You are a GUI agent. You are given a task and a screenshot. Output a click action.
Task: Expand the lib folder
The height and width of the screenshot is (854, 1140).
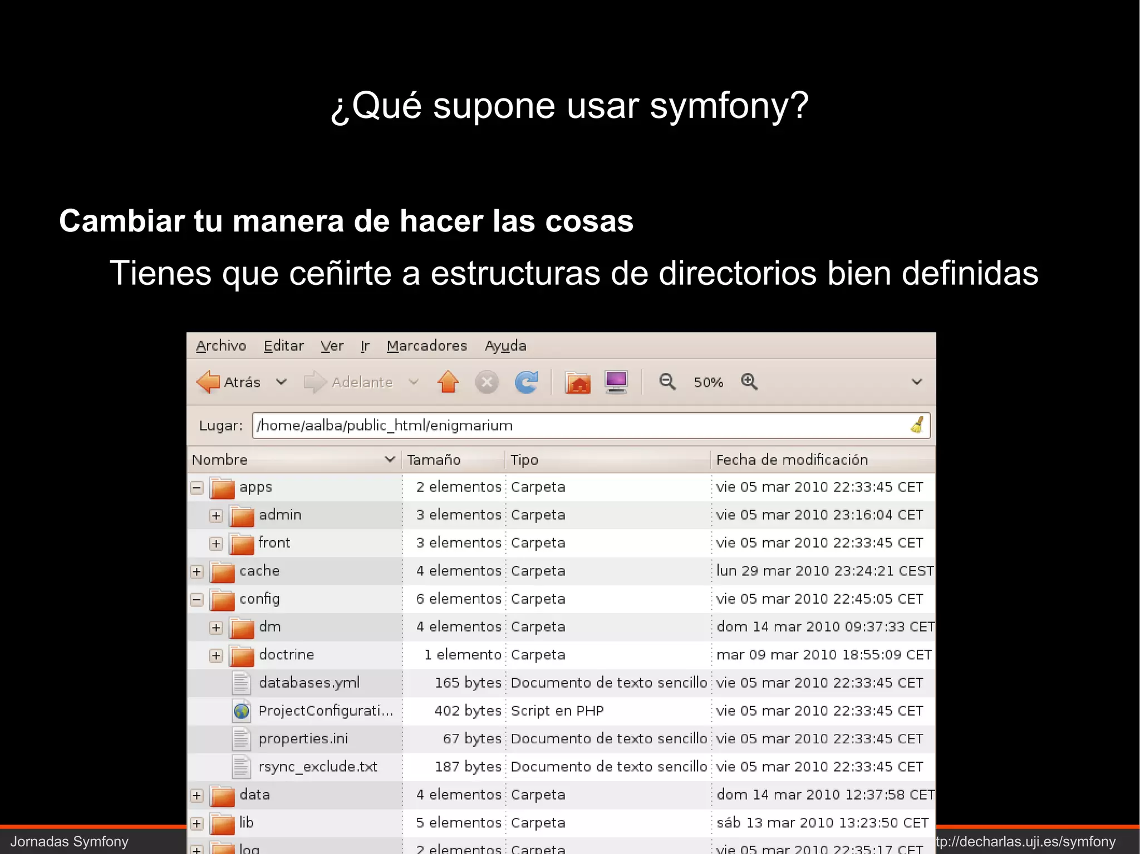(x=196, y=823)
